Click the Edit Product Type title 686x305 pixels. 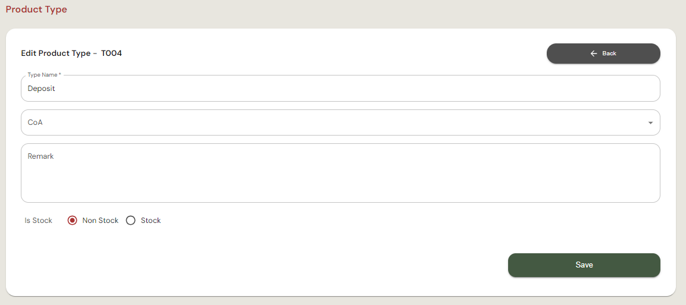(55, 54)
